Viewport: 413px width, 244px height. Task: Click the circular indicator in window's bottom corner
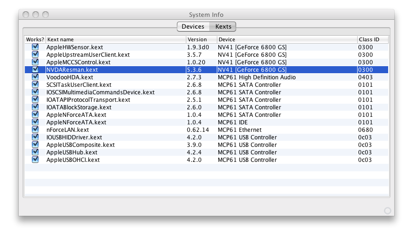(x=388, y=211)
